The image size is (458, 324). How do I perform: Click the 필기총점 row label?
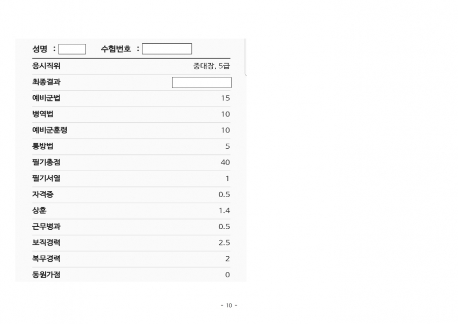click(46, 163)
